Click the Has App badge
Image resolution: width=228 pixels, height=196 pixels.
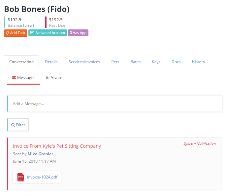78,33
